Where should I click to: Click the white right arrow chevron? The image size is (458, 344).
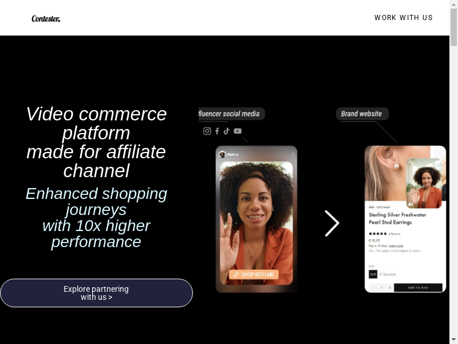point(332,223)
